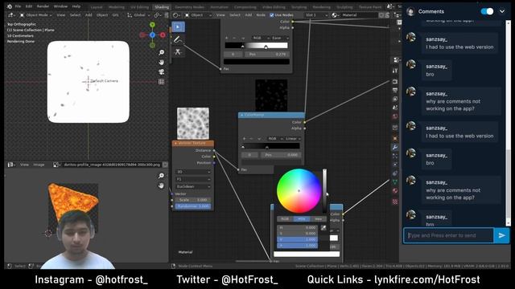Open the Object Data green triangle tab
This screenshot has height=289, width=515.
pos(395,182)
